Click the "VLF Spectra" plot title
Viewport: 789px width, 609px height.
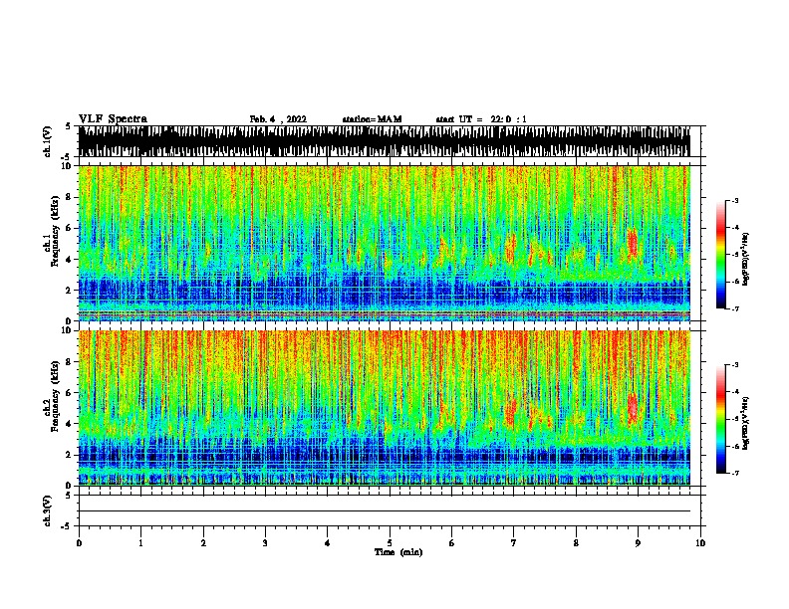point(113,119)
